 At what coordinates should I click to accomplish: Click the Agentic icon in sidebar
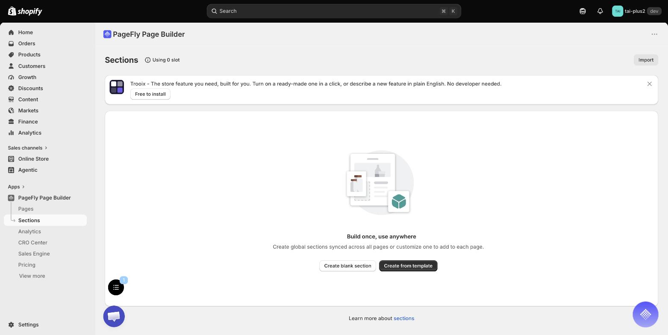click(x=11, y=170)
